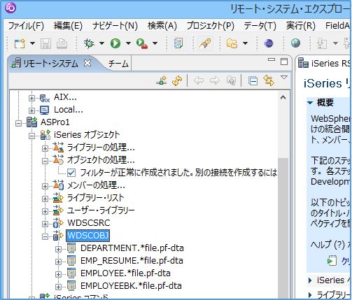Click the go up level icon
Screen dimensions: 352x300
(x=231, y=80)
